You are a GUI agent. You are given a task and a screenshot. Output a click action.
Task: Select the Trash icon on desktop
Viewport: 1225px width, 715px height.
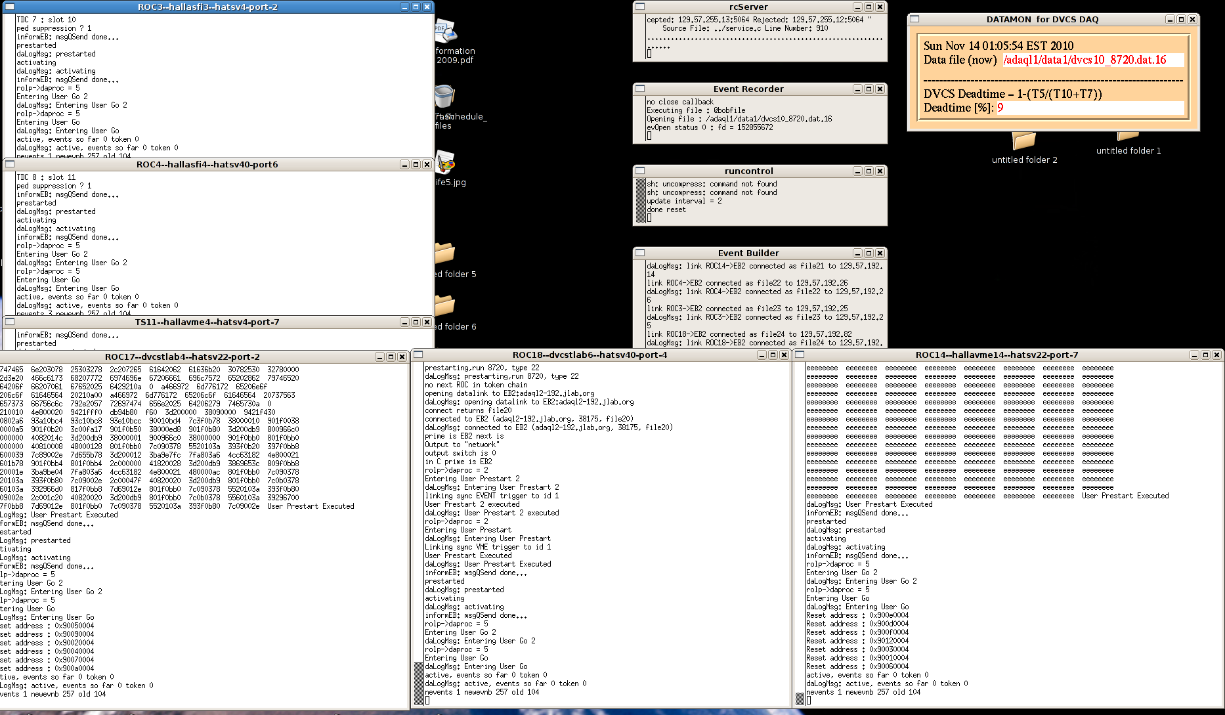444,97
